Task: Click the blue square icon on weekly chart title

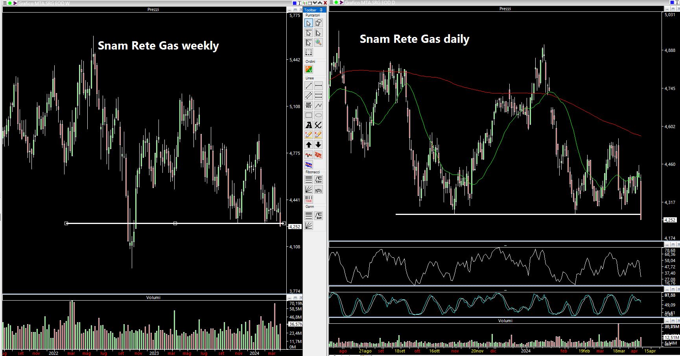Action: (x=295, y=3)
